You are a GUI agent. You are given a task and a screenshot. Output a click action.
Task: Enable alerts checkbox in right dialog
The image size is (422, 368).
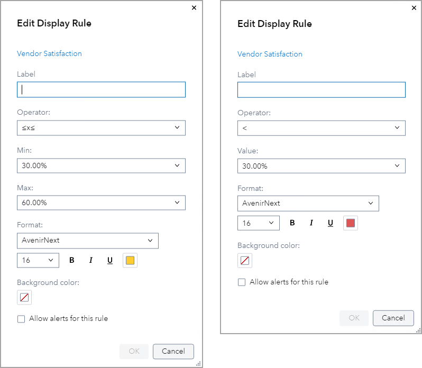(x=242, y=282)
